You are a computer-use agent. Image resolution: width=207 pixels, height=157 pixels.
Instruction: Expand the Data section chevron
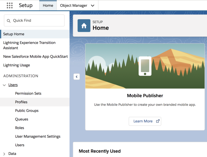coord(4,154)
